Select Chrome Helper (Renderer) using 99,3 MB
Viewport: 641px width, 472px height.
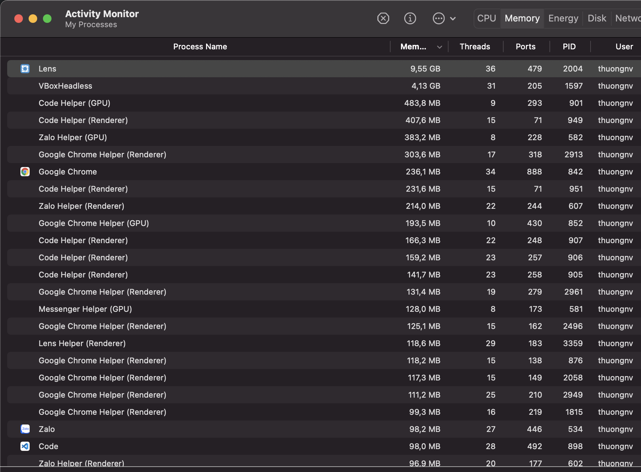coord(324,412)
